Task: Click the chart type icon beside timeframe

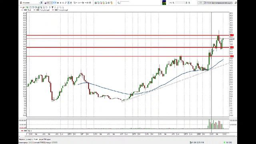Action: click(45, 3)
